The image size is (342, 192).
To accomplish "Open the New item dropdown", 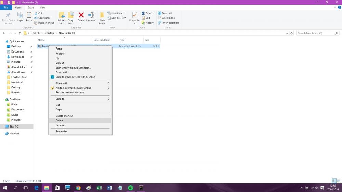I will pos(116,13).
